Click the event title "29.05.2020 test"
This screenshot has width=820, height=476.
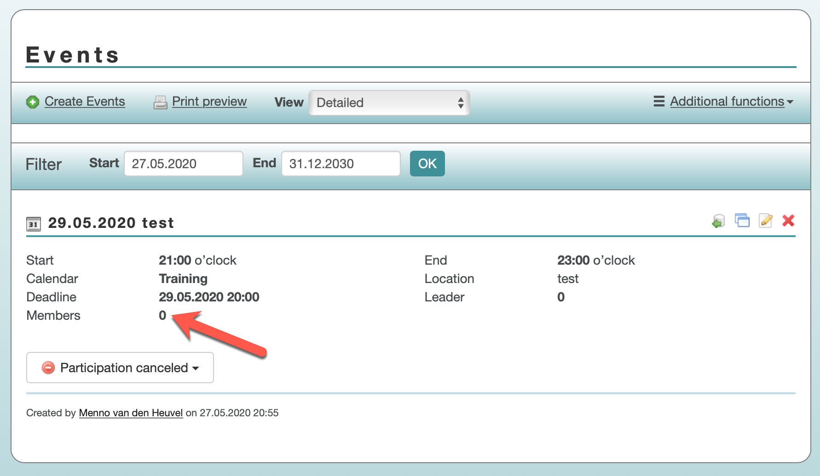pos(111,223)
